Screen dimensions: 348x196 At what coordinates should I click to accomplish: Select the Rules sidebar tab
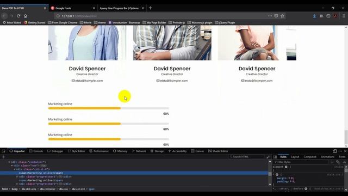pos(283,157)
